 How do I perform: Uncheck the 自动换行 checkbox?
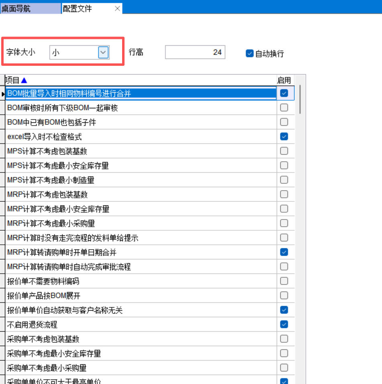tap(249, 53)
